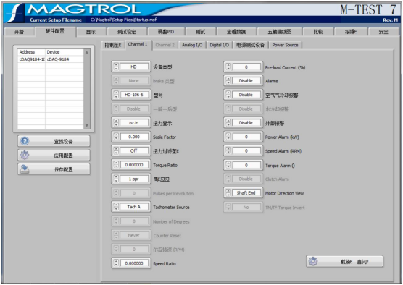The height and width of the screenshot is (285, 403).
Task: Click the Magtrol logo emblem in the header
Action: (14, 13)
